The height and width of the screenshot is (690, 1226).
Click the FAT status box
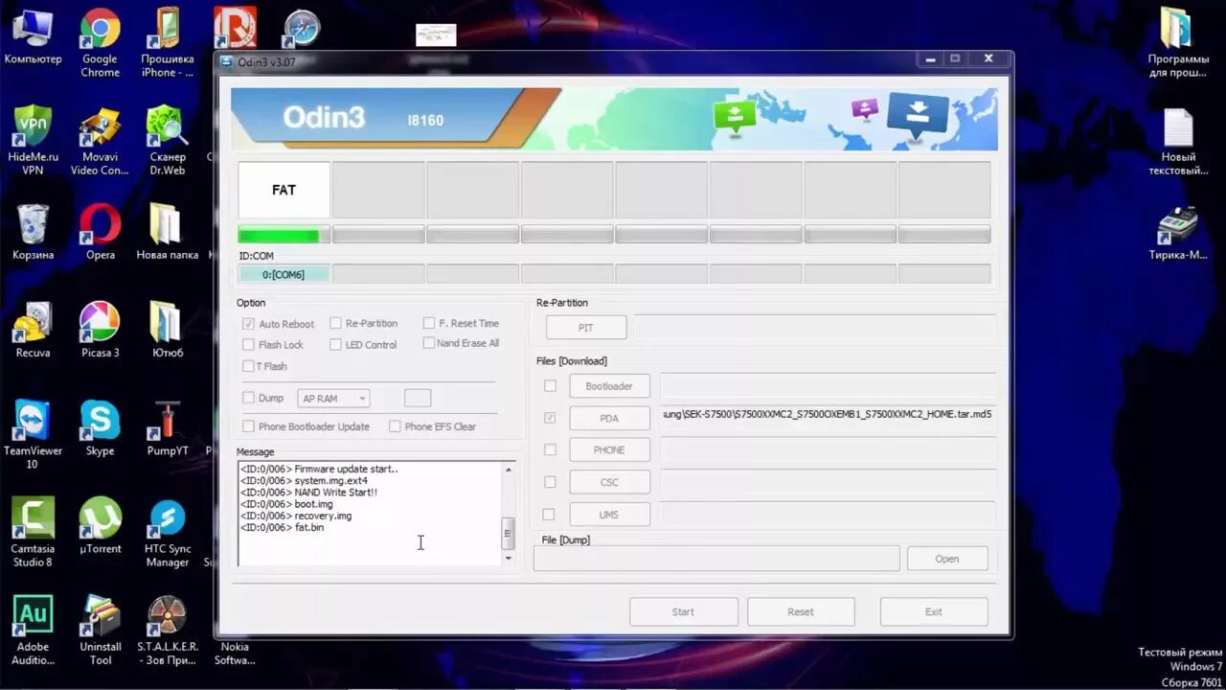[x=284, y=190]
